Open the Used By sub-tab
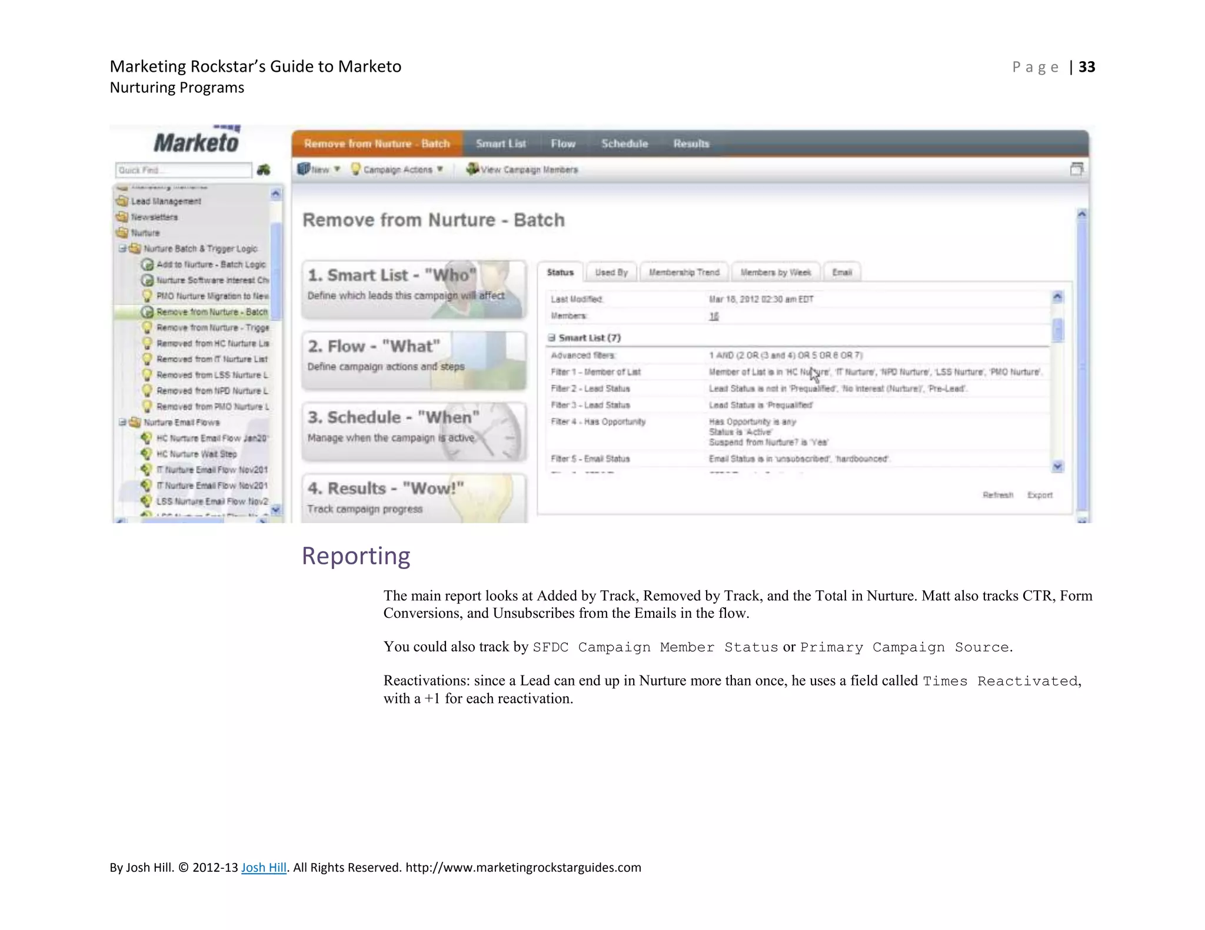1205x930 pixels. (x=611, y=272)
